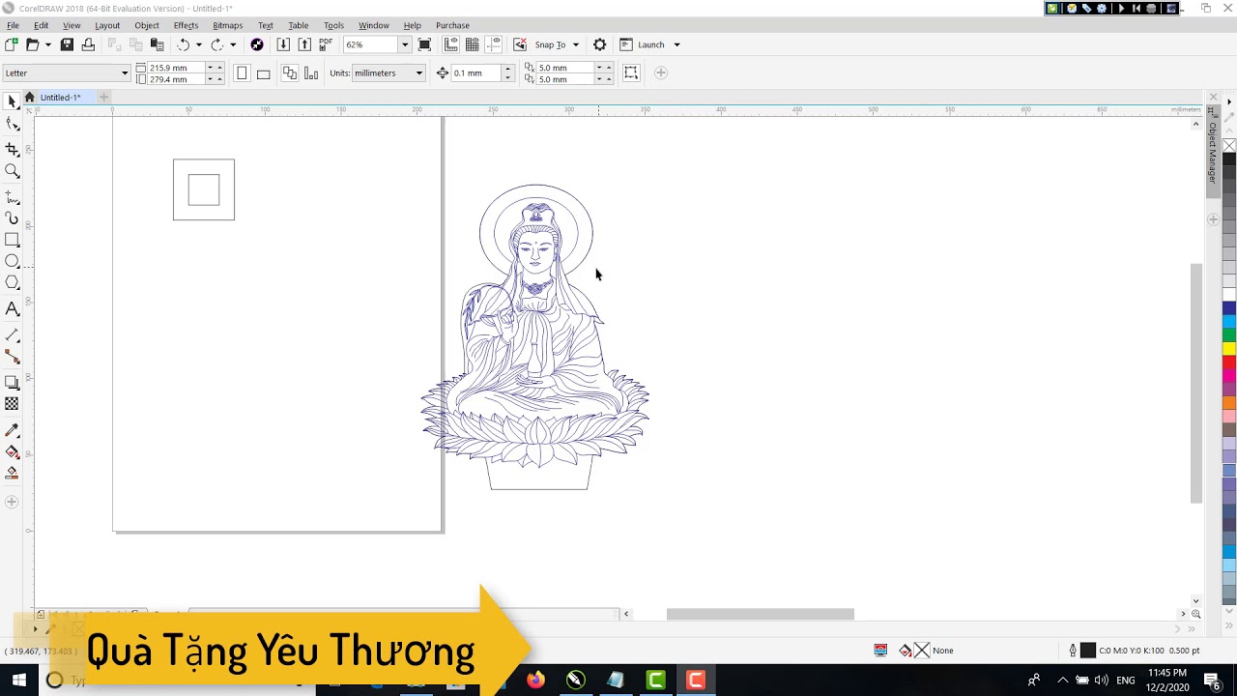
Task: Expand the Snap To dropdown
Action: [575, 44]
